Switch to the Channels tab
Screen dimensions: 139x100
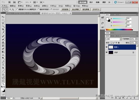click(x=112, y=36)
